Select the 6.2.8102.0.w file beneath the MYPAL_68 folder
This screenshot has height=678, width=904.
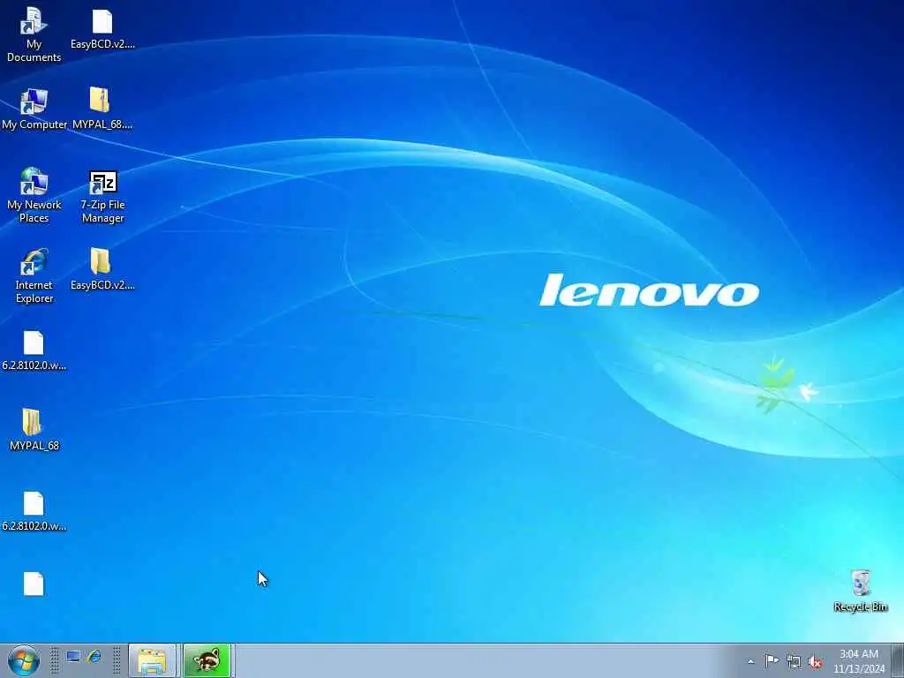click(x=34, y=511)
